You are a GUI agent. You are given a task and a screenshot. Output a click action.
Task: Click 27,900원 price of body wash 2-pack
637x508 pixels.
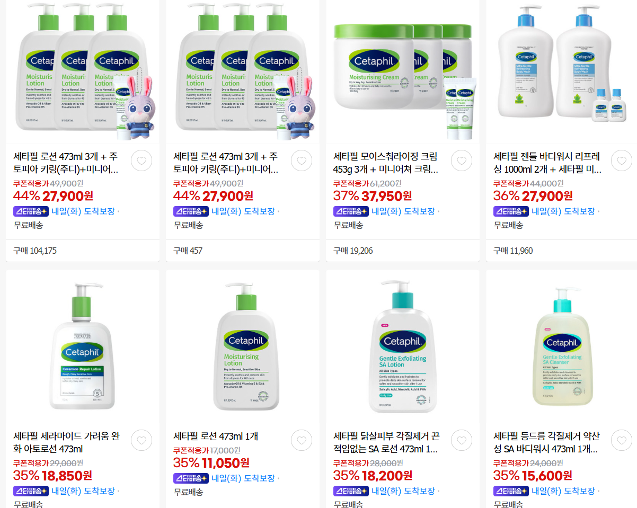point(546,196)
